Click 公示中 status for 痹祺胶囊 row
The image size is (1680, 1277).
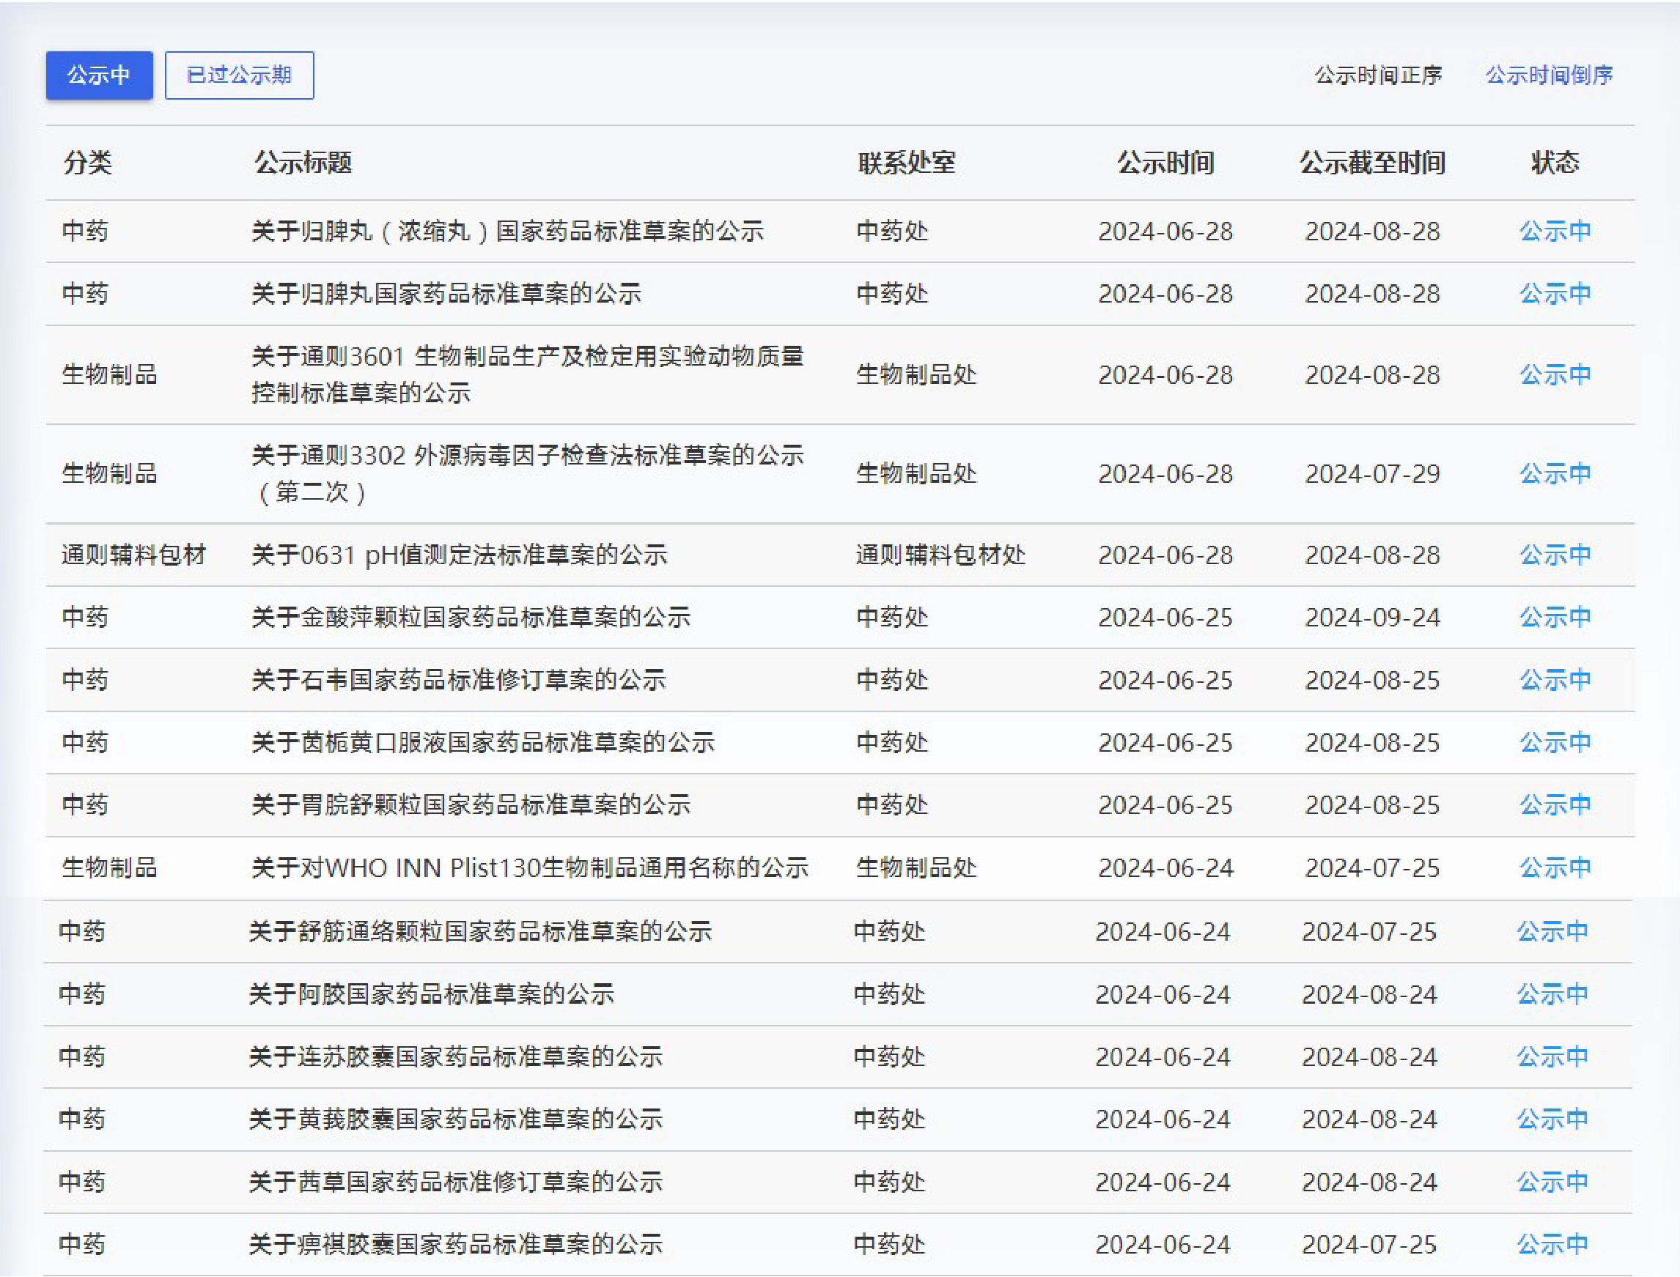1552,1244
